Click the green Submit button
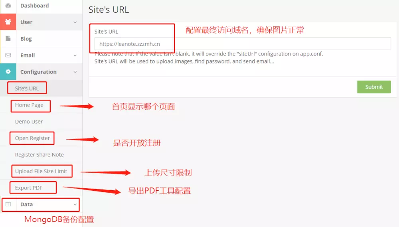The width and height of the screenshot is (399, 227). [374, 87]
